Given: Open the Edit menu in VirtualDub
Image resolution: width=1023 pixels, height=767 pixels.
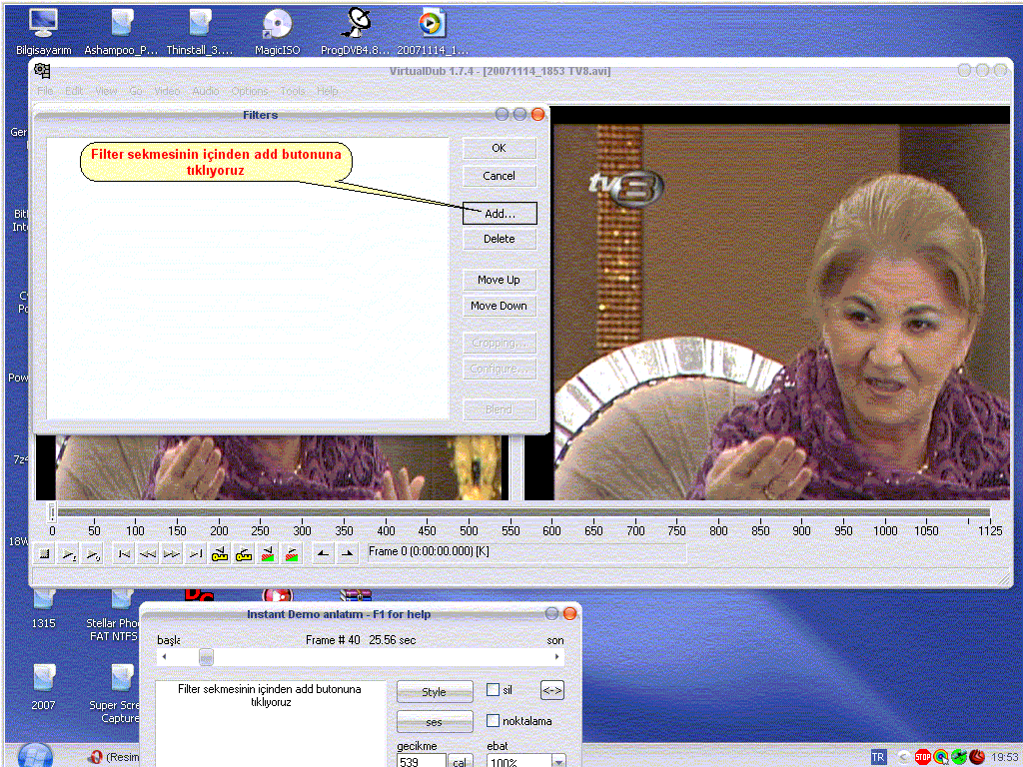Looking at the screenshot, I should (x=74, y=91).
